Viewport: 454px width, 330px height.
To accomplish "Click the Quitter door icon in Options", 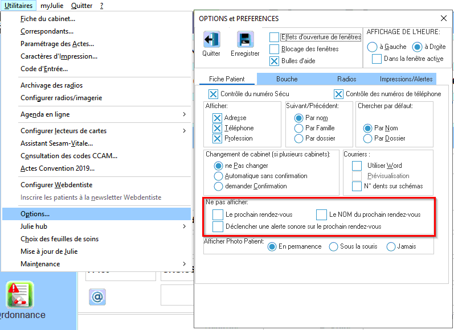I will [211, 39].
